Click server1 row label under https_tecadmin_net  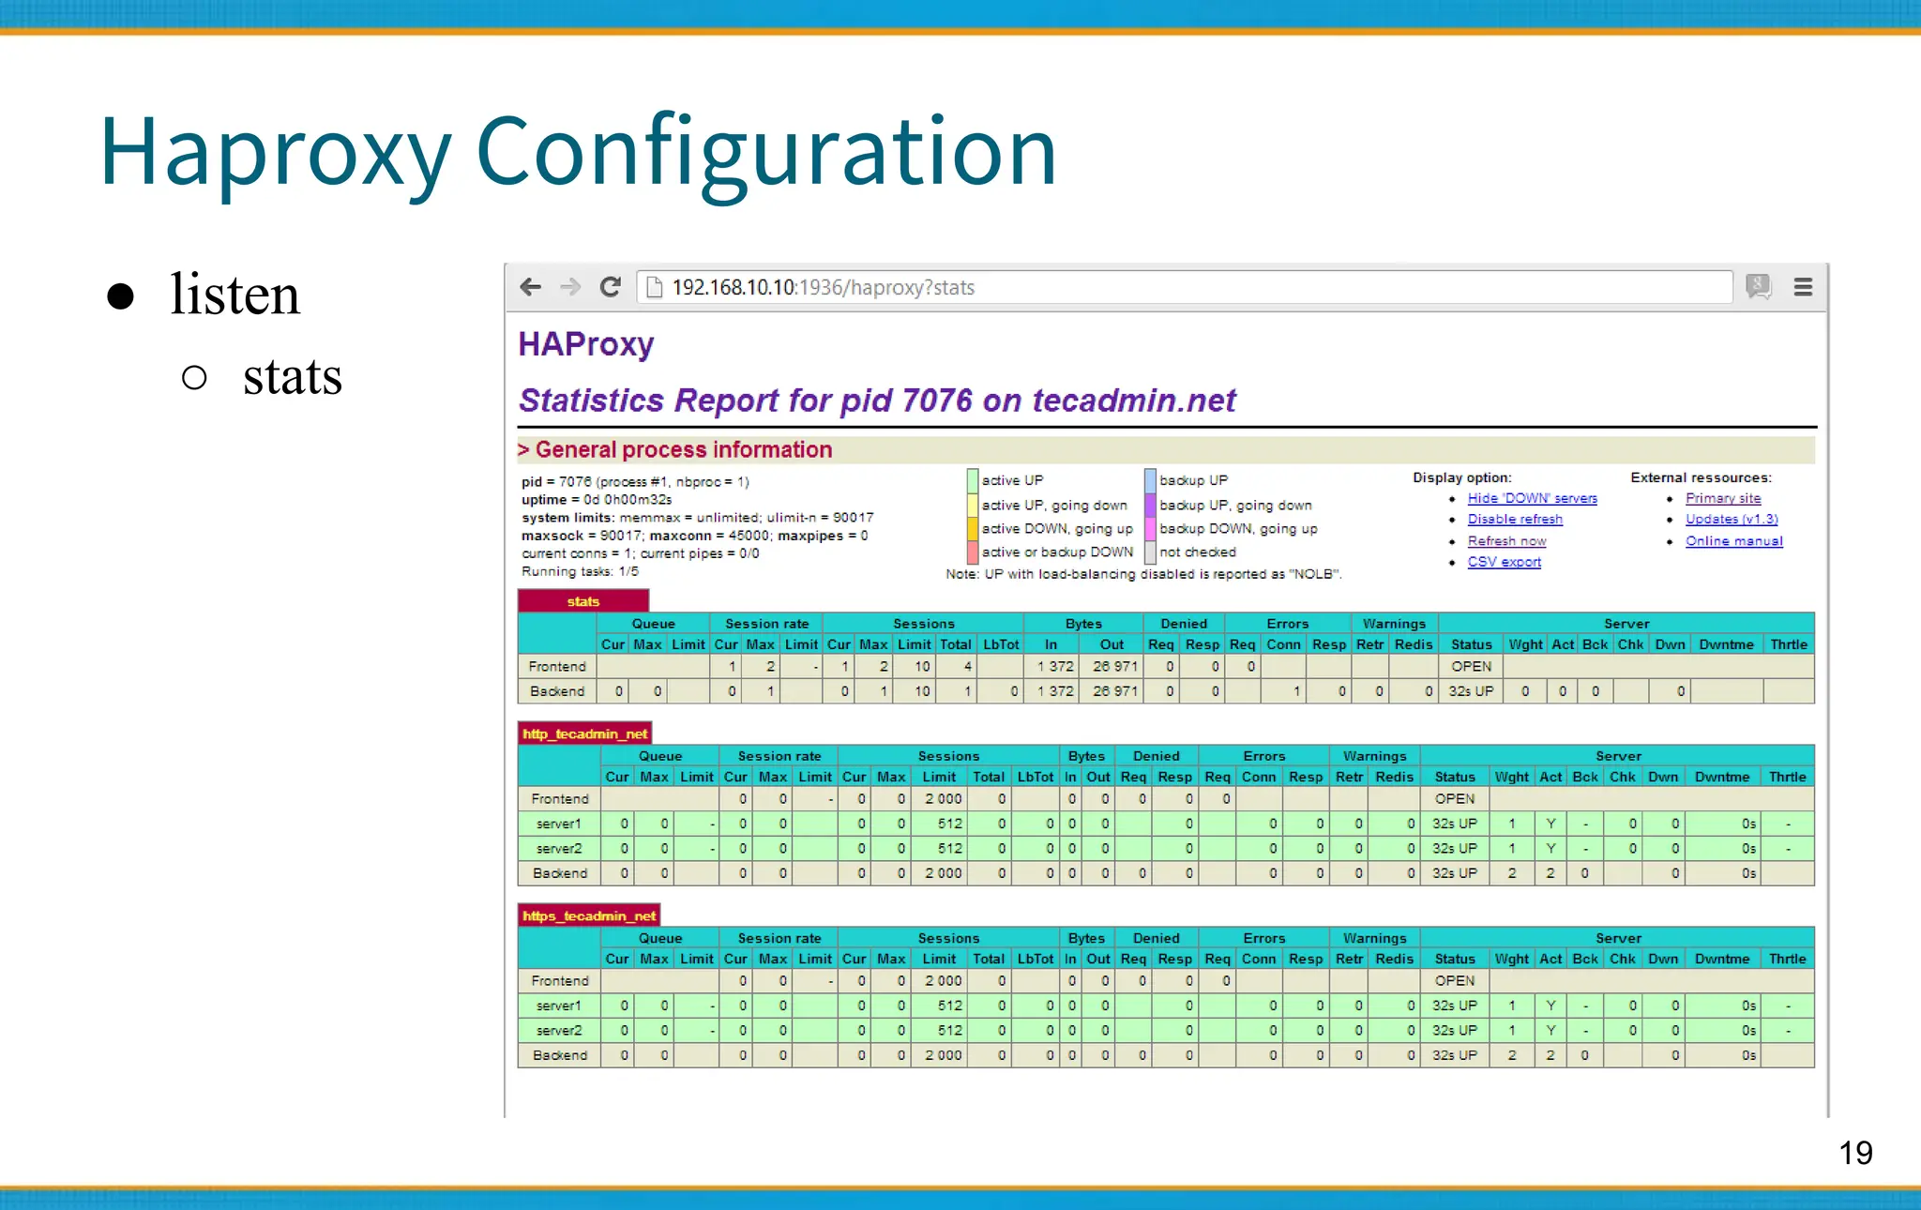(559, 1006)
